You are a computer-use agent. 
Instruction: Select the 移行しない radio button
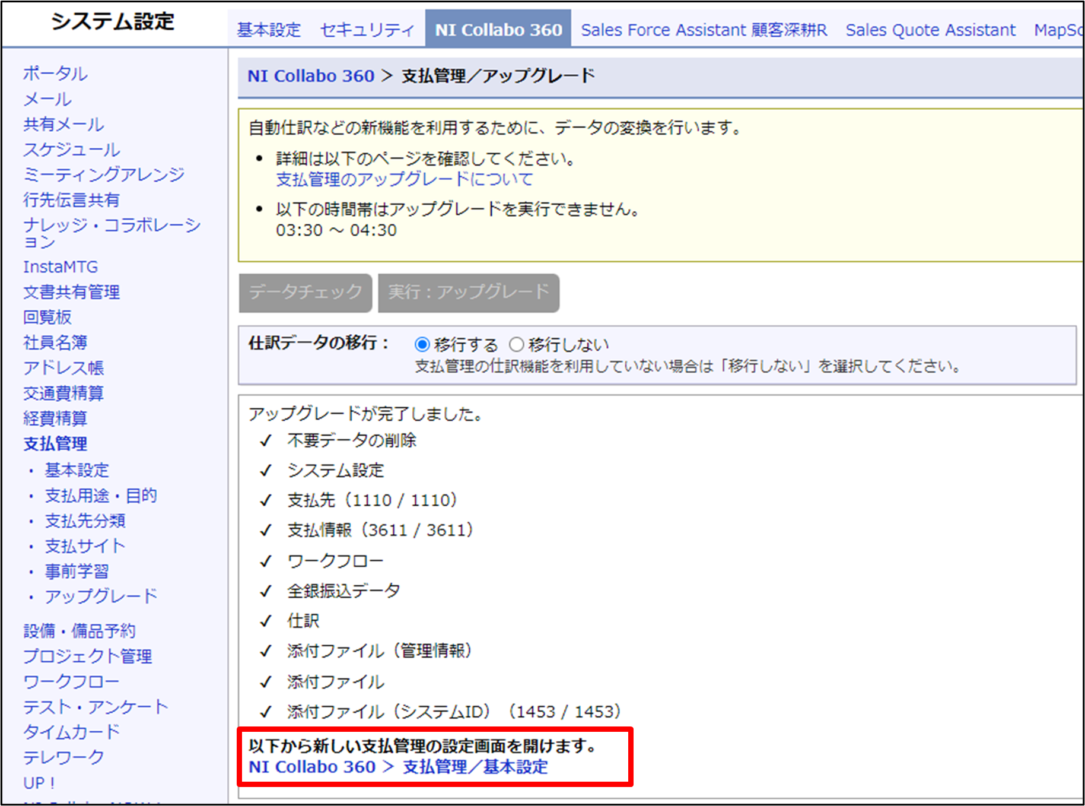(517, 344)
